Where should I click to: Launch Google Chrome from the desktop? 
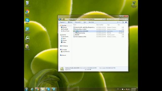tap(27, 13)
